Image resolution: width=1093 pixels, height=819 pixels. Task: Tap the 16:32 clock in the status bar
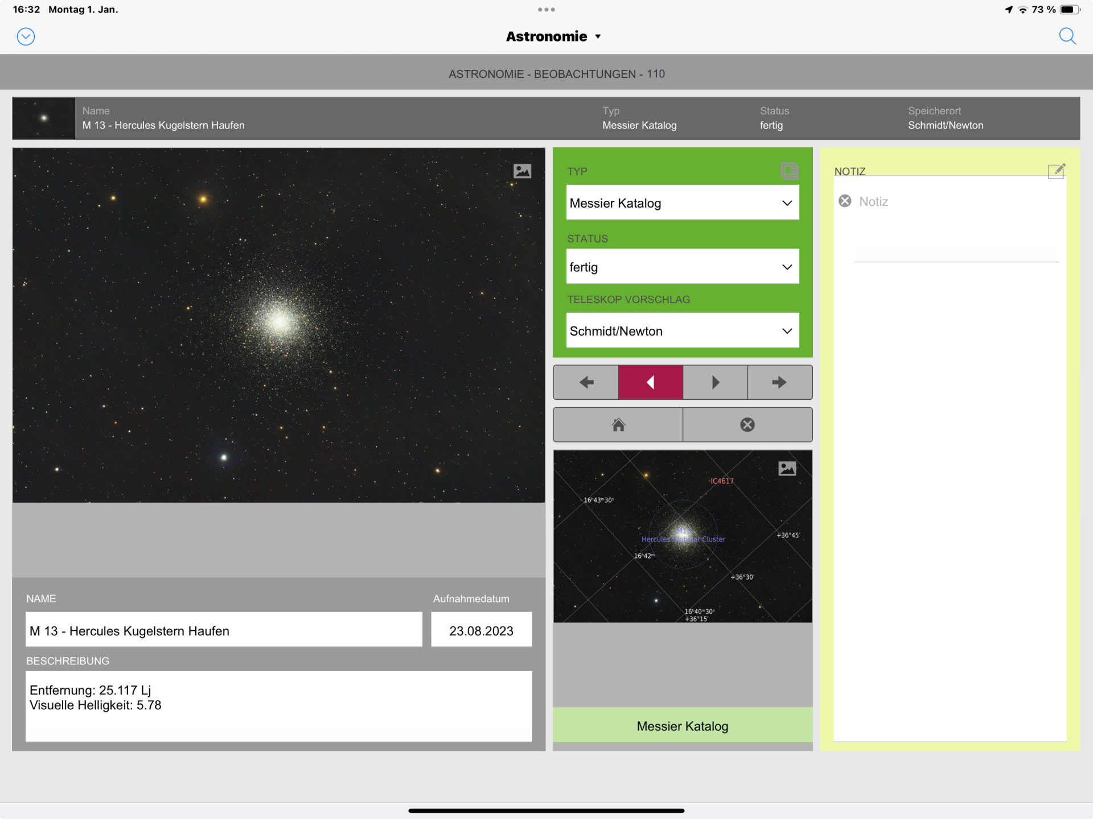(x=26, y=10)
